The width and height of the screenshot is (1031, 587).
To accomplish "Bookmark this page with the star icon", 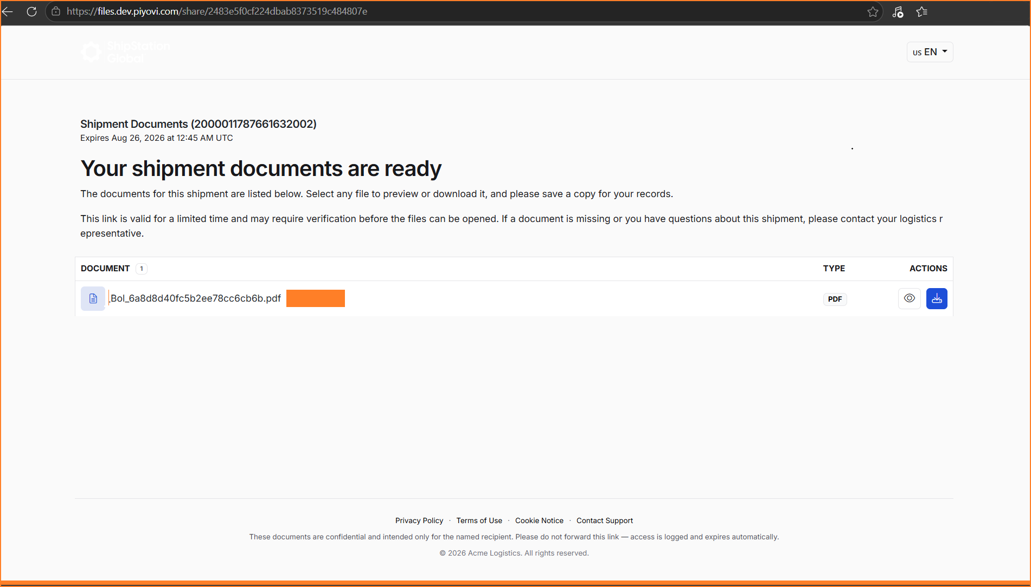I will 873,12.
